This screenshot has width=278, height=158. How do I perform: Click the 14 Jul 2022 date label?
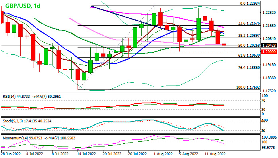tap(86, 154)
